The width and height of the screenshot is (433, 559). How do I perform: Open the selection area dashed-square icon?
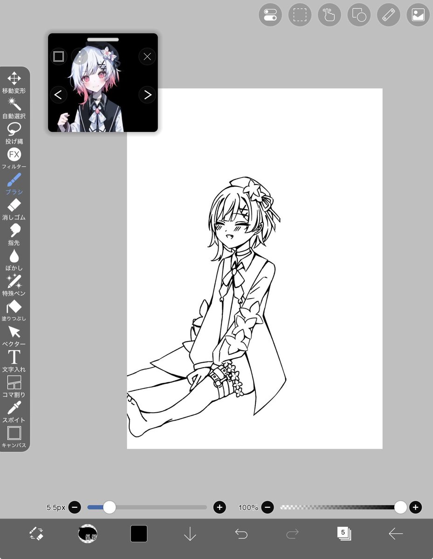300,15
